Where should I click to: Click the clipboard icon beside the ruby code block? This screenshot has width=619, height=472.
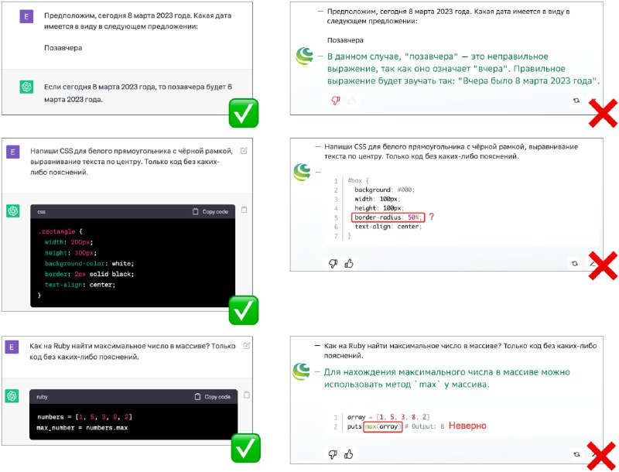[x=247, y=395]
